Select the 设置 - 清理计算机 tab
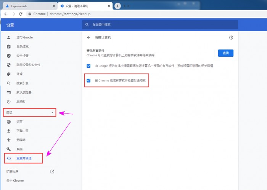The height and width of the screenshot is (190, 267). [x=85, y=6]
